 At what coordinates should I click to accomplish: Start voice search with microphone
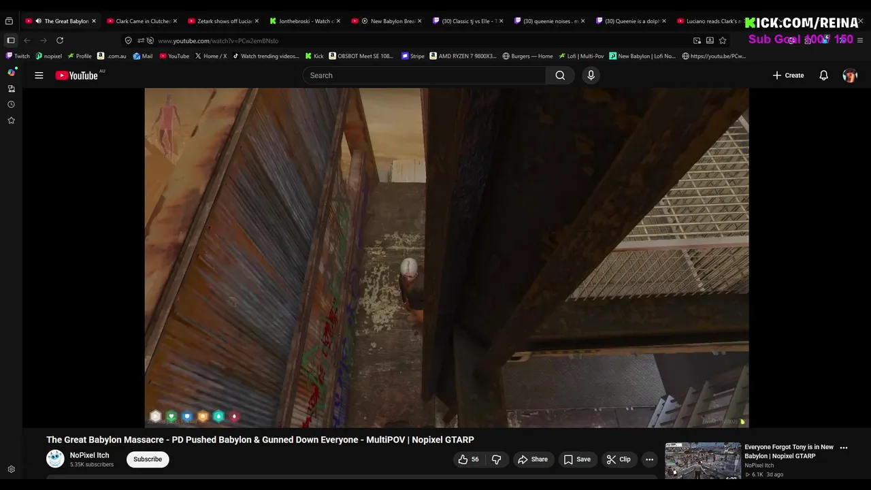tap(591, 76)
